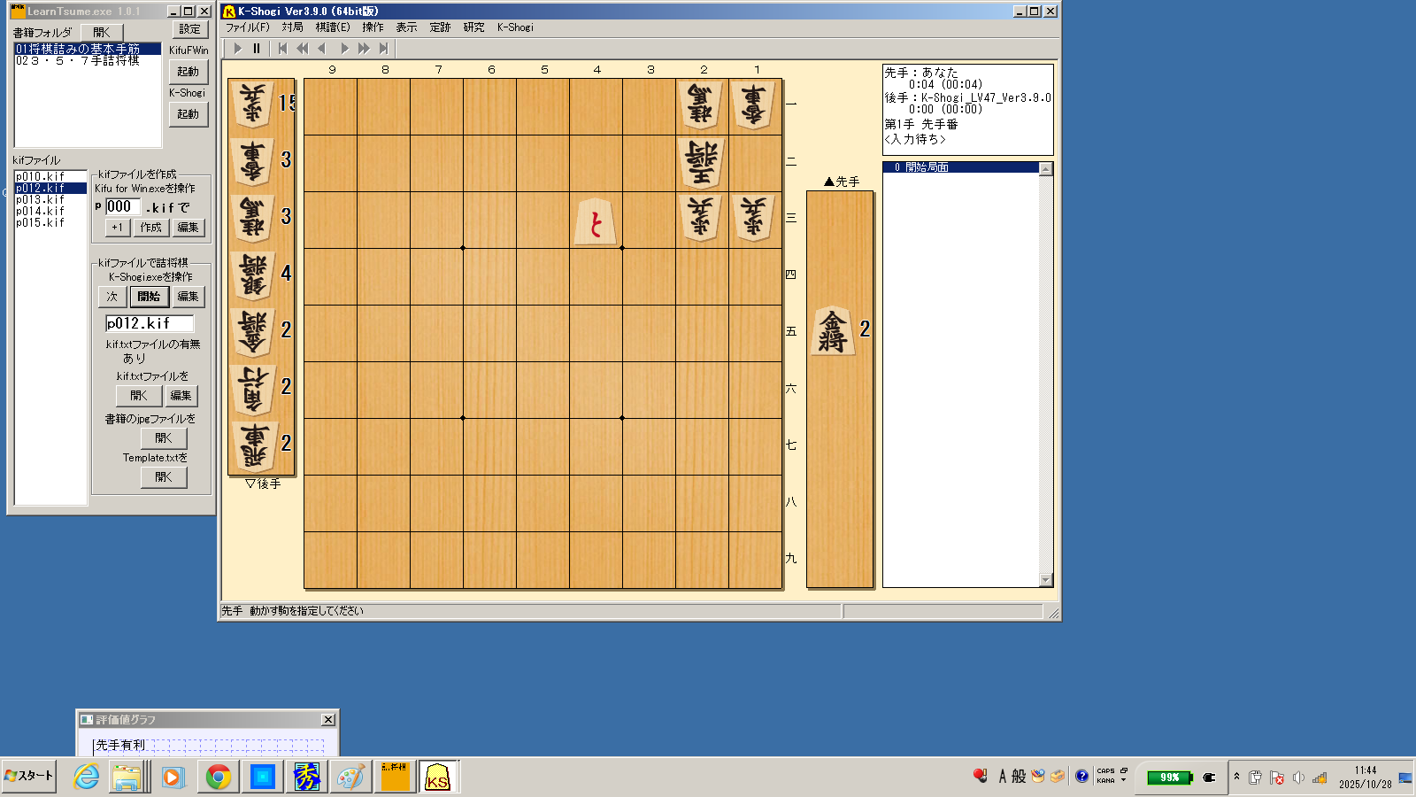Viewport: 1416px width, 797px height.
Task: Click the 開始 button in LearnTsume
Action: pos(149,297)
